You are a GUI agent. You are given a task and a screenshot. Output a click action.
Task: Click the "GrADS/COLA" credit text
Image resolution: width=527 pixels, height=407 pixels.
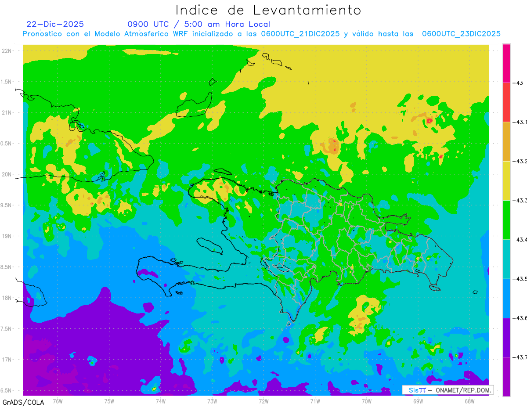[23, 402]
